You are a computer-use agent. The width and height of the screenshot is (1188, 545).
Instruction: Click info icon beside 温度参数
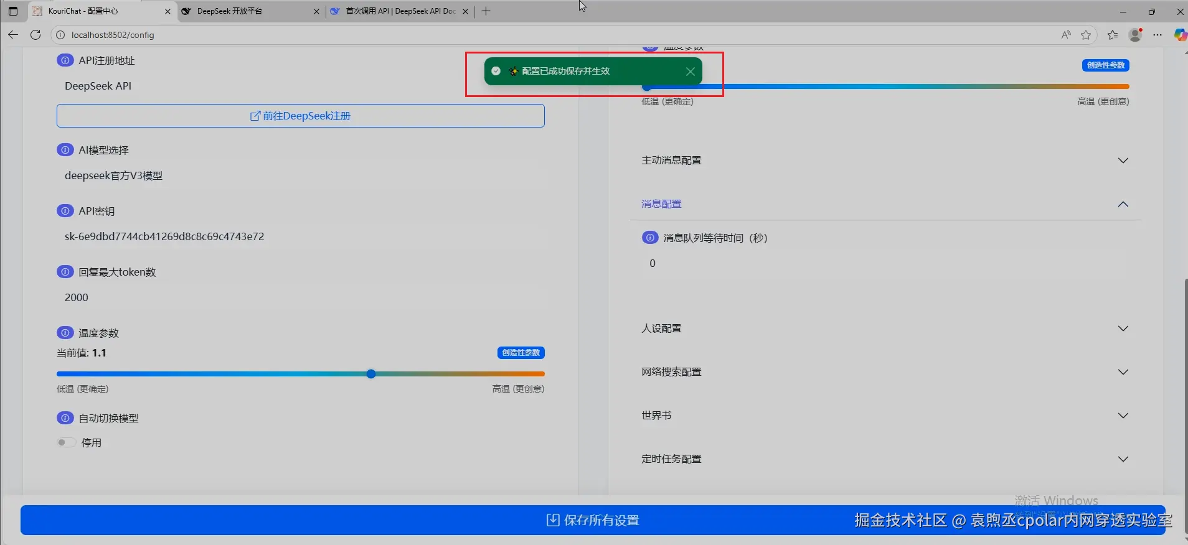65,333
